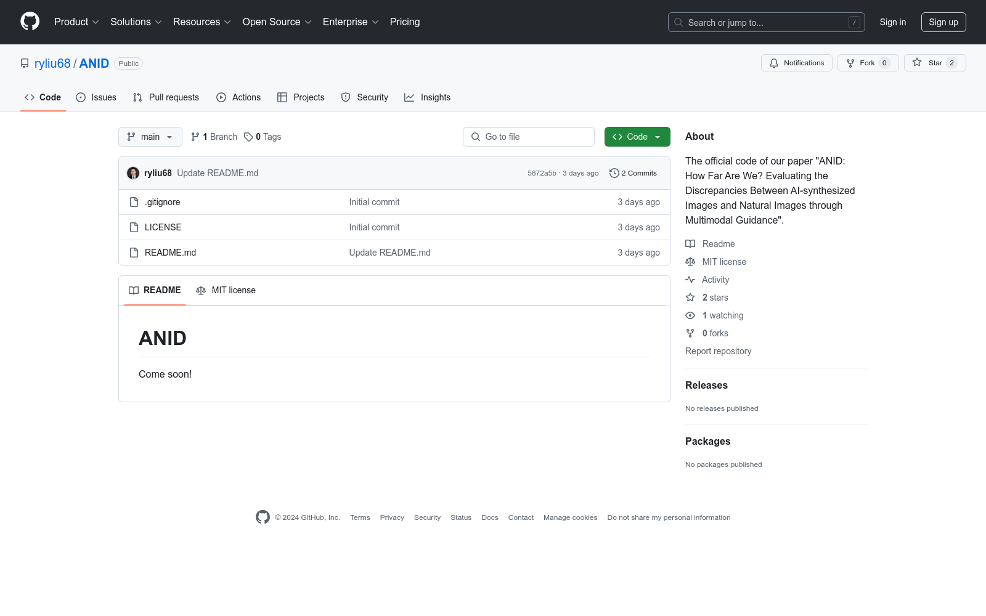Image resolution: width=986 pixels, height=616 pixels.
Task: Open the green Code dropdown button
Action: click(x=637, y=137)
